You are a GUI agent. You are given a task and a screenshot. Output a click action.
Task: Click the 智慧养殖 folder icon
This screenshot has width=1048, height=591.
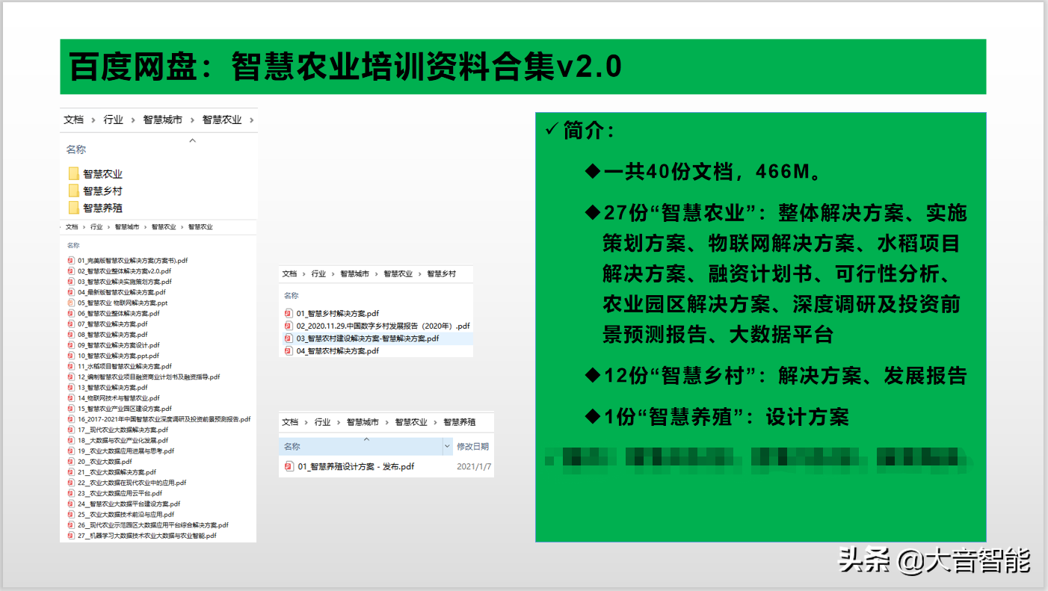click(73, 208)
